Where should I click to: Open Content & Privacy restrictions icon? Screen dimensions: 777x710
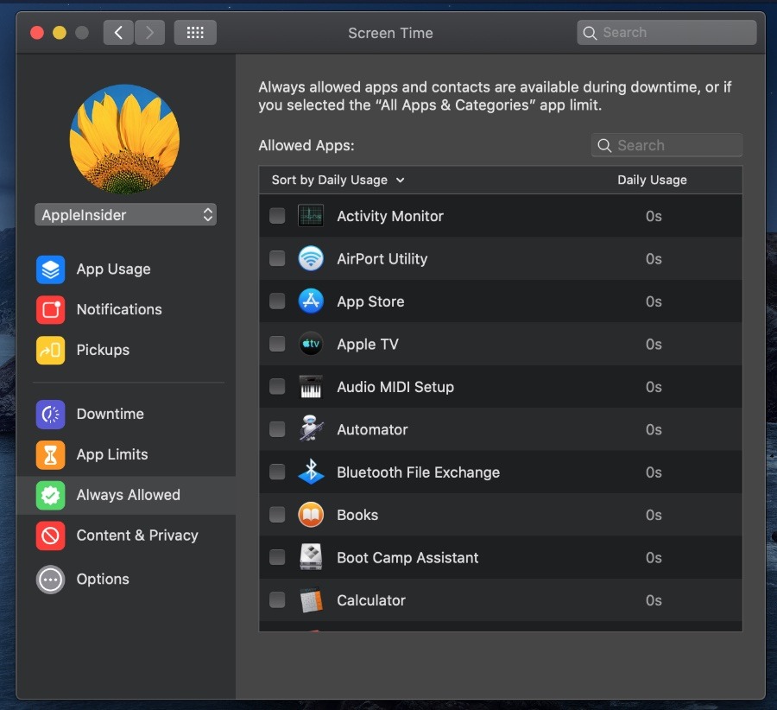point(51,536)
